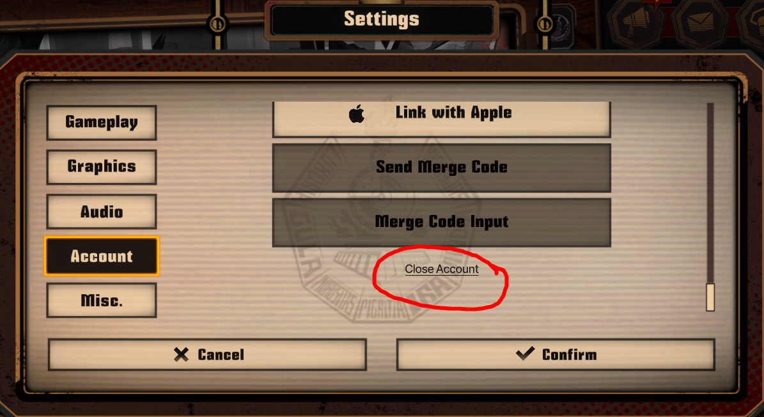Click the partially visible octagon icon right of the mail icon
Image resolution: width=764 pixels, height=417 pixels.
(x=751, y=24)
